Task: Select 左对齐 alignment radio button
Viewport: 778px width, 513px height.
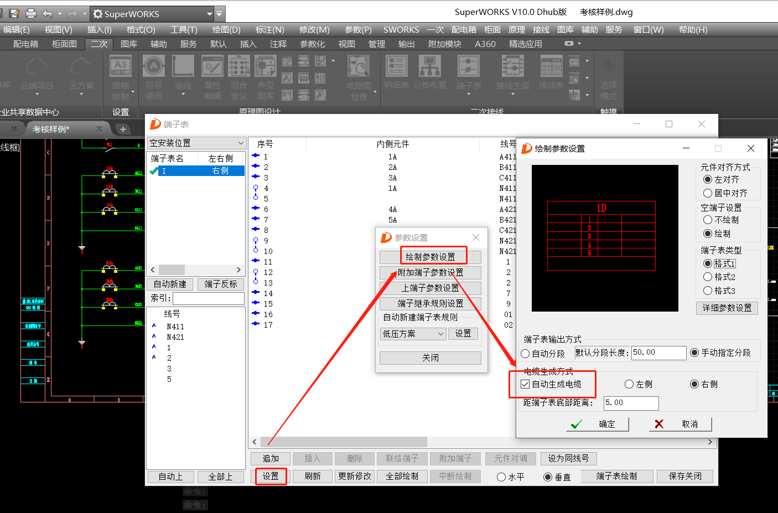Action: coord(707,179)
